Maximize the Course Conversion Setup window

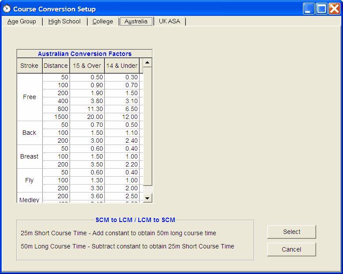pos(322,9)
